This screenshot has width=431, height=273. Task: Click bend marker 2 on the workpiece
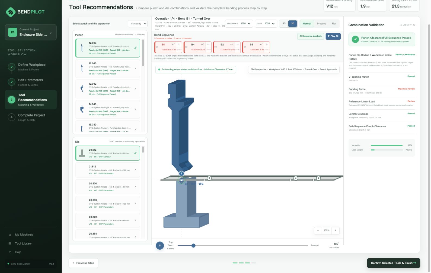[x=318, y=178]
